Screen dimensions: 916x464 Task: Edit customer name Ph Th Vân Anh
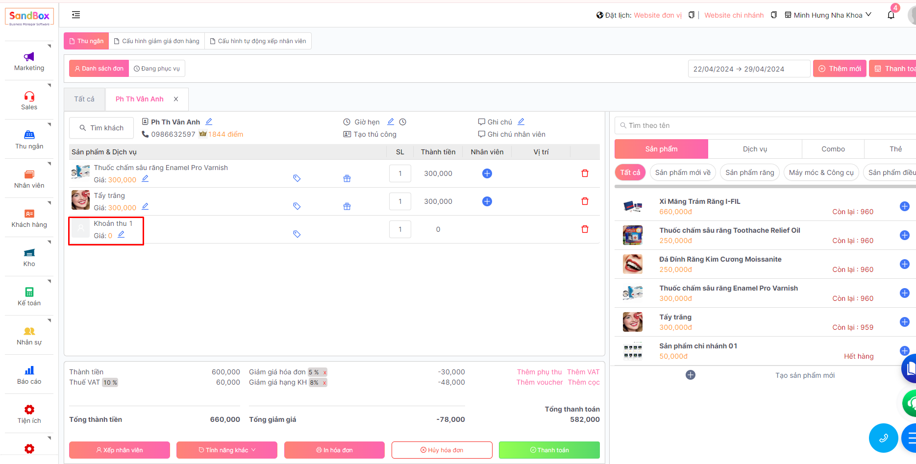pyautogui.click(x=209, y=122)
